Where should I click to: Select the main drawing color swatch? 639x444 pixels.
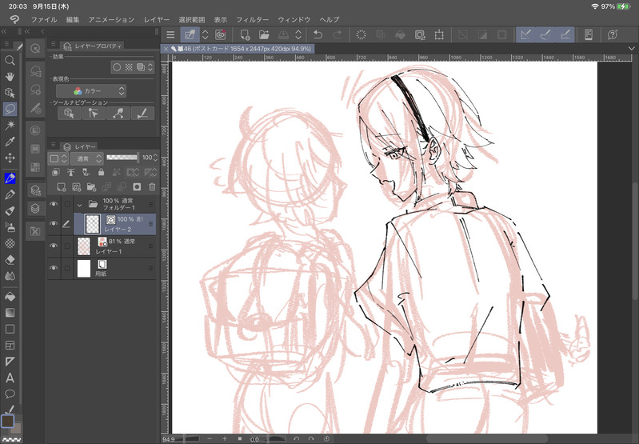tap(8, 421)
